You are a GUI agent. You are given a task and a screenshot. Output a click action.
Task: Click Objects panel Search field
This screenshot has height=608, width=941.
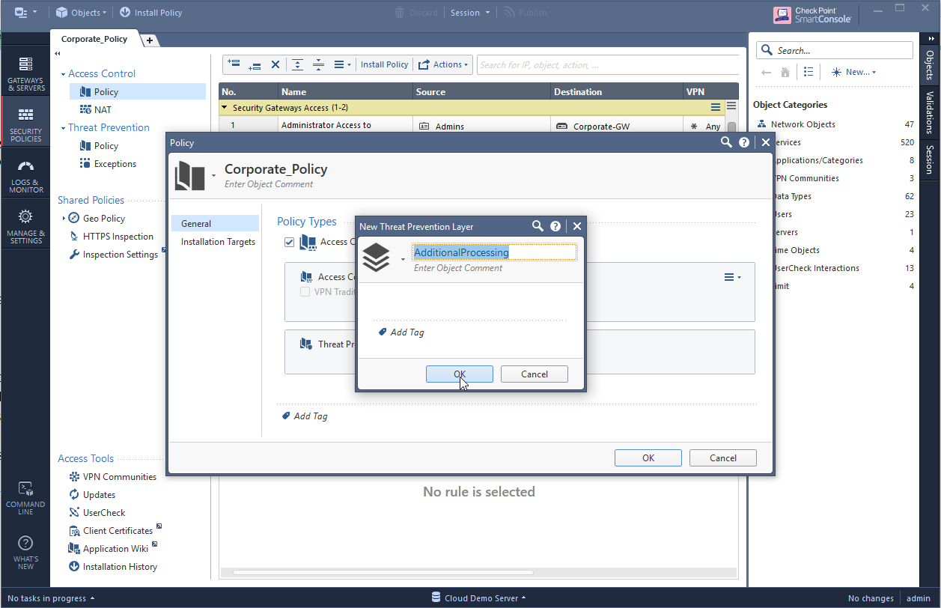[835, 50]
